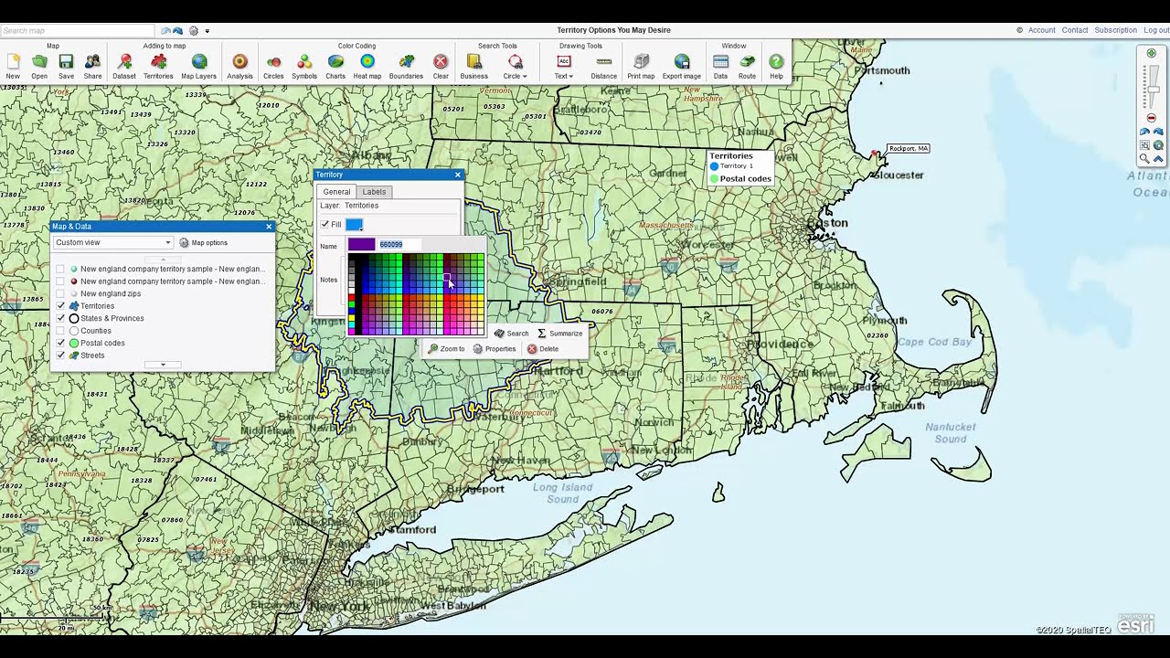1170x658 pixels.
Task: Open the Subscription link
Action: pos(1116,30)
